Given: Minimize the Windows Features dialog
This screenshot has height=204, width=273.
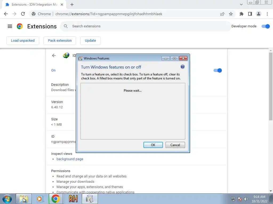Looking at the screenshot, I should pos(166,58).
